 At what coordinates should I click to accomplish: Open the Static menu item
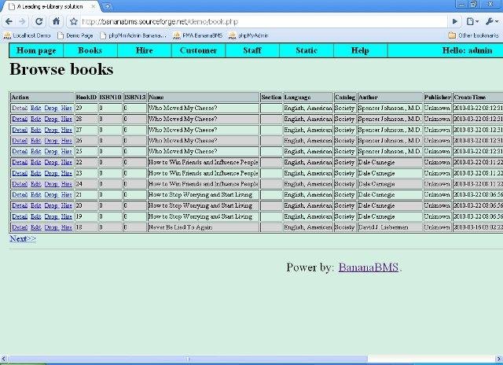tap(307, 50)
